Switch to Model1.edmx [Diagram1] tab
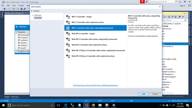The image size is (192, 108). 14,13
